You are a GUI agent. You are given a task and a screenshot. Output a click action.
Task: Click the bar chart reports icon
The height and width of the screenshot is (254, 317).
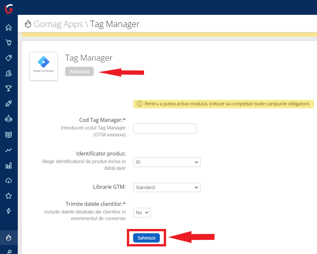[x=9, y=165]
